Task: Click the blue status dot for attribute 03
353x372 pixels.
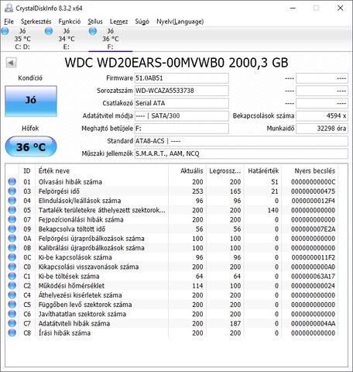Action: (12, 191)
